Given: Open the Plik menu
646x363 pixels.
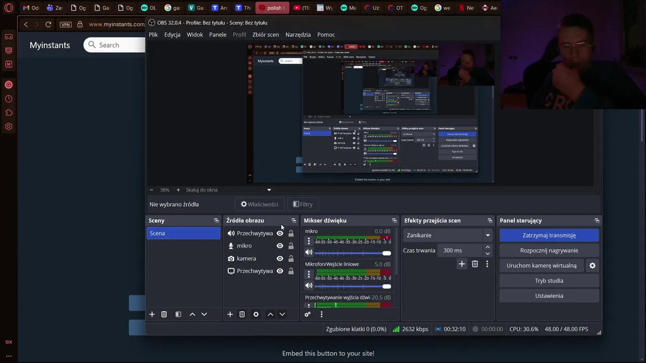Looking at the screenshot, I should pyautogui.click(x=153, y=35).
